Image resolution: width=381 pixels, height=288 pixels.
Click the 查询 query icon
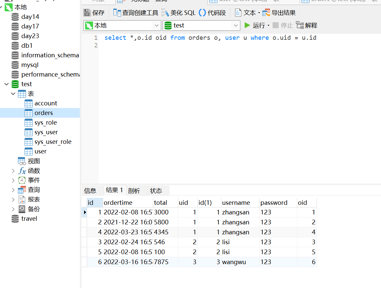coord(22,190)
